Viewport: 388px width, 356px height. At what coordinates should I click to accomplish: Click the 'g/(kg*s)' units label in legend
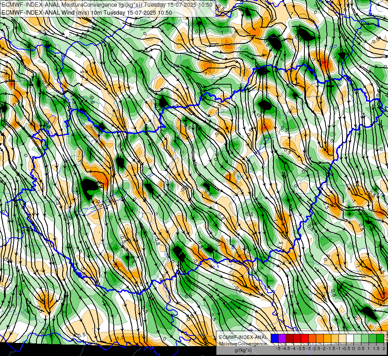coord(243,350)
